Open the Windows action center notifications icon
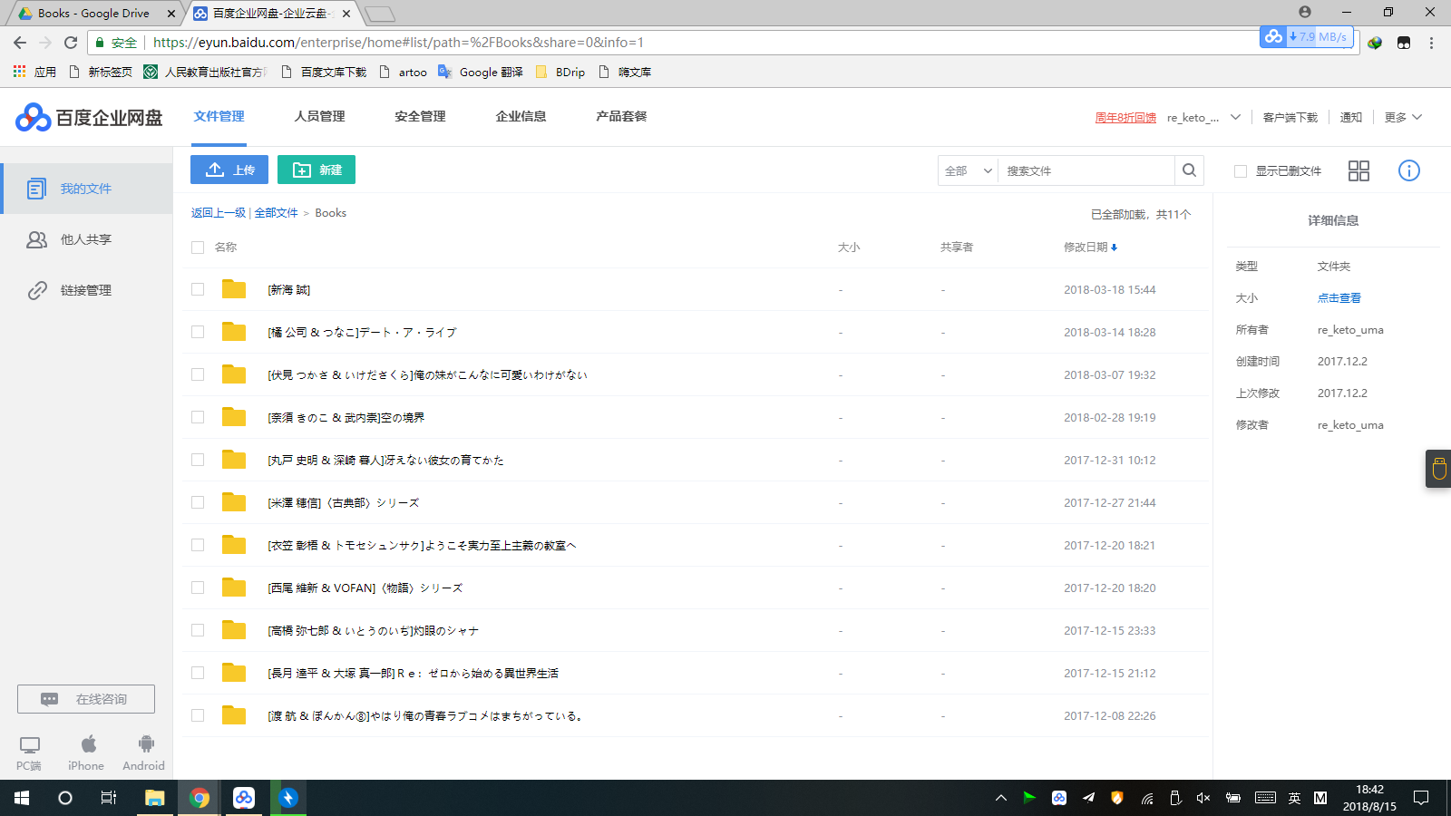Image resolution: width=1451 pixels, height=816 pixels. 1421,798
